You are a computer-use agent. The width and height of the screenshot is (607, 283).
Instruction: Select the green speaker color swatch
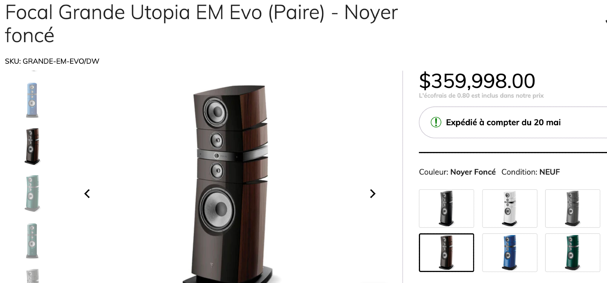(x=572, y=252)
